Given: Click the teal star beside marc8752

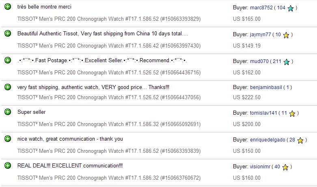Looking at the screenshot, I should tap(291, 8).
